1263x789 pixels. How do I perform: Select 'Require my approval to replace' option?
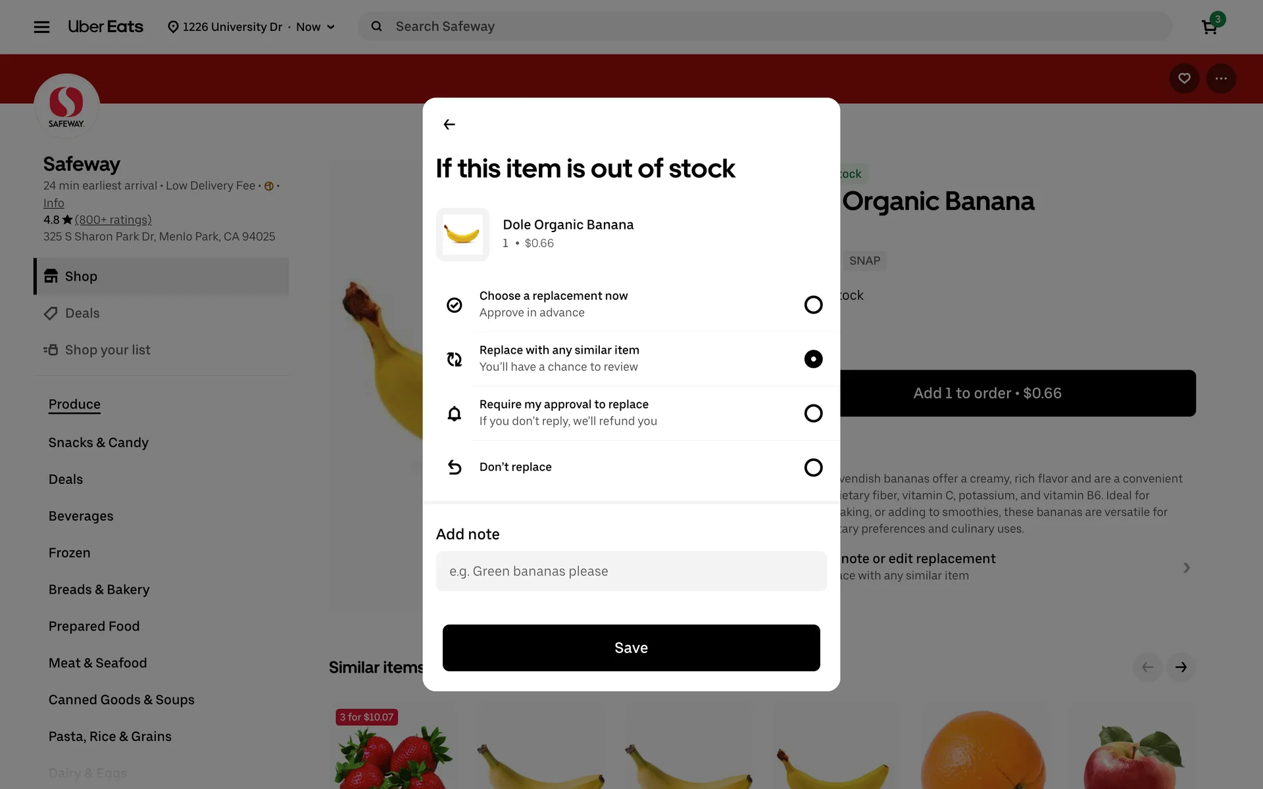click(x=813, y=413)
